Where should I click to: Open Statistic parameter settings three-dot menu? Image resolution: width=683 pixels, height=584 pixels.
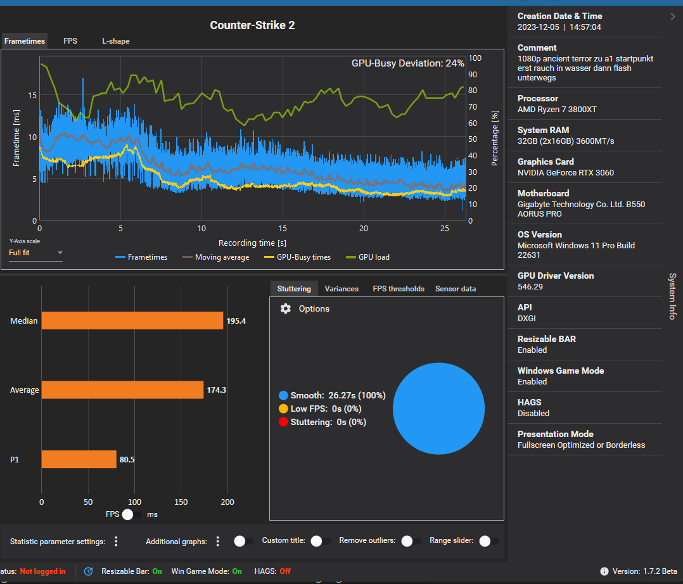116,542
